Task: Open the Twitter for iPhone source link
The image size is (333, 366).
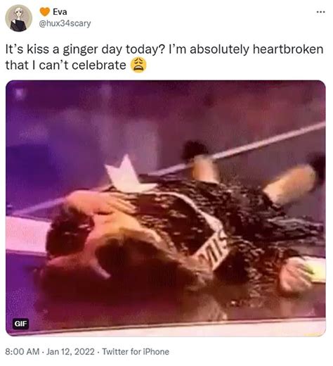Action: pyautogui.click(x=136, y=352)
